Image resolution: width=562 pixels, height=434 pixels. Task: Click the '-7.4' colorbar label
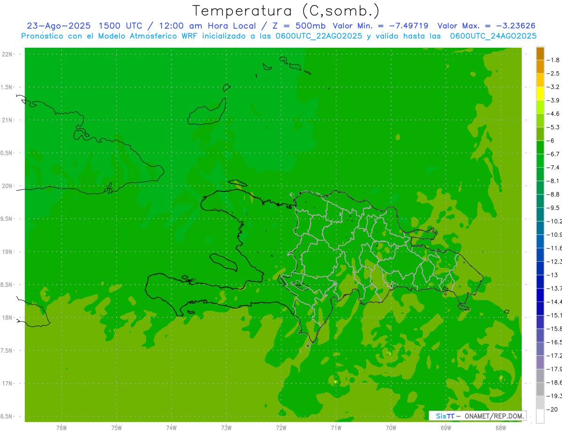pyautogui.click(x=554, y=168)
